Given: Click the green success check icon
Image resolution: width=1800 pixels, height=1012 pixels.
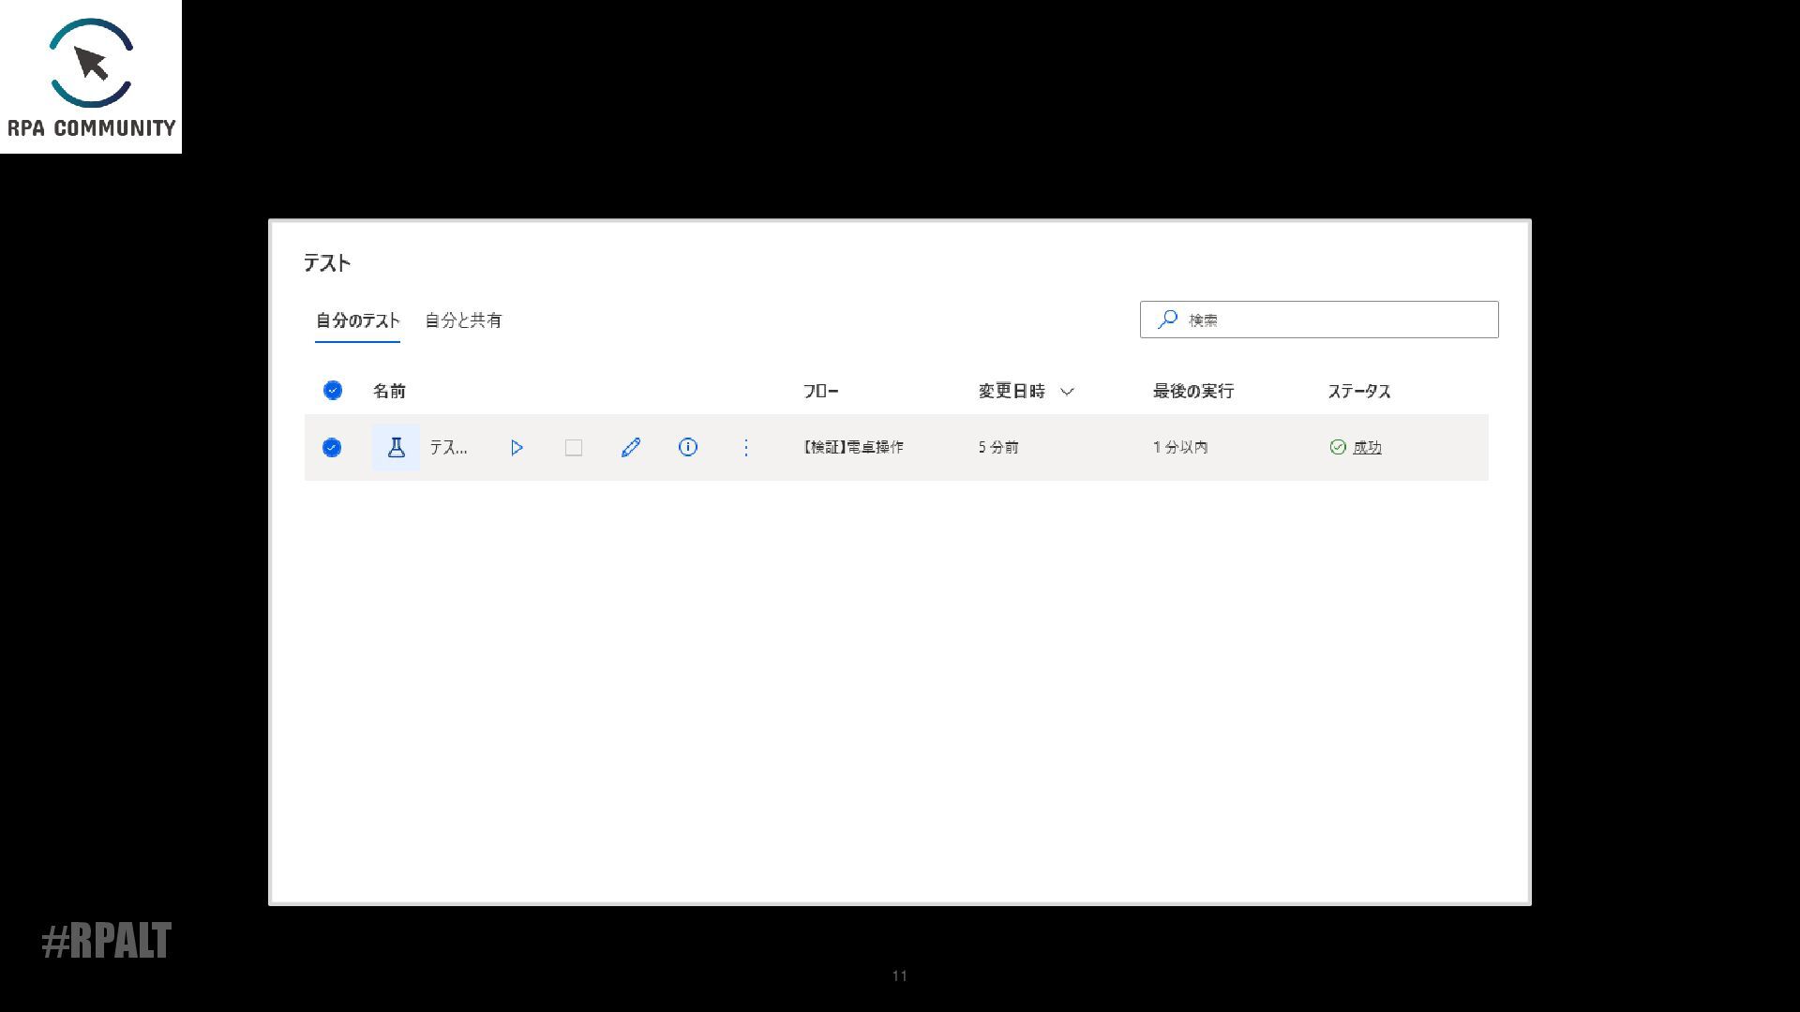Looking at the screenshot, I should (1338, 448).
